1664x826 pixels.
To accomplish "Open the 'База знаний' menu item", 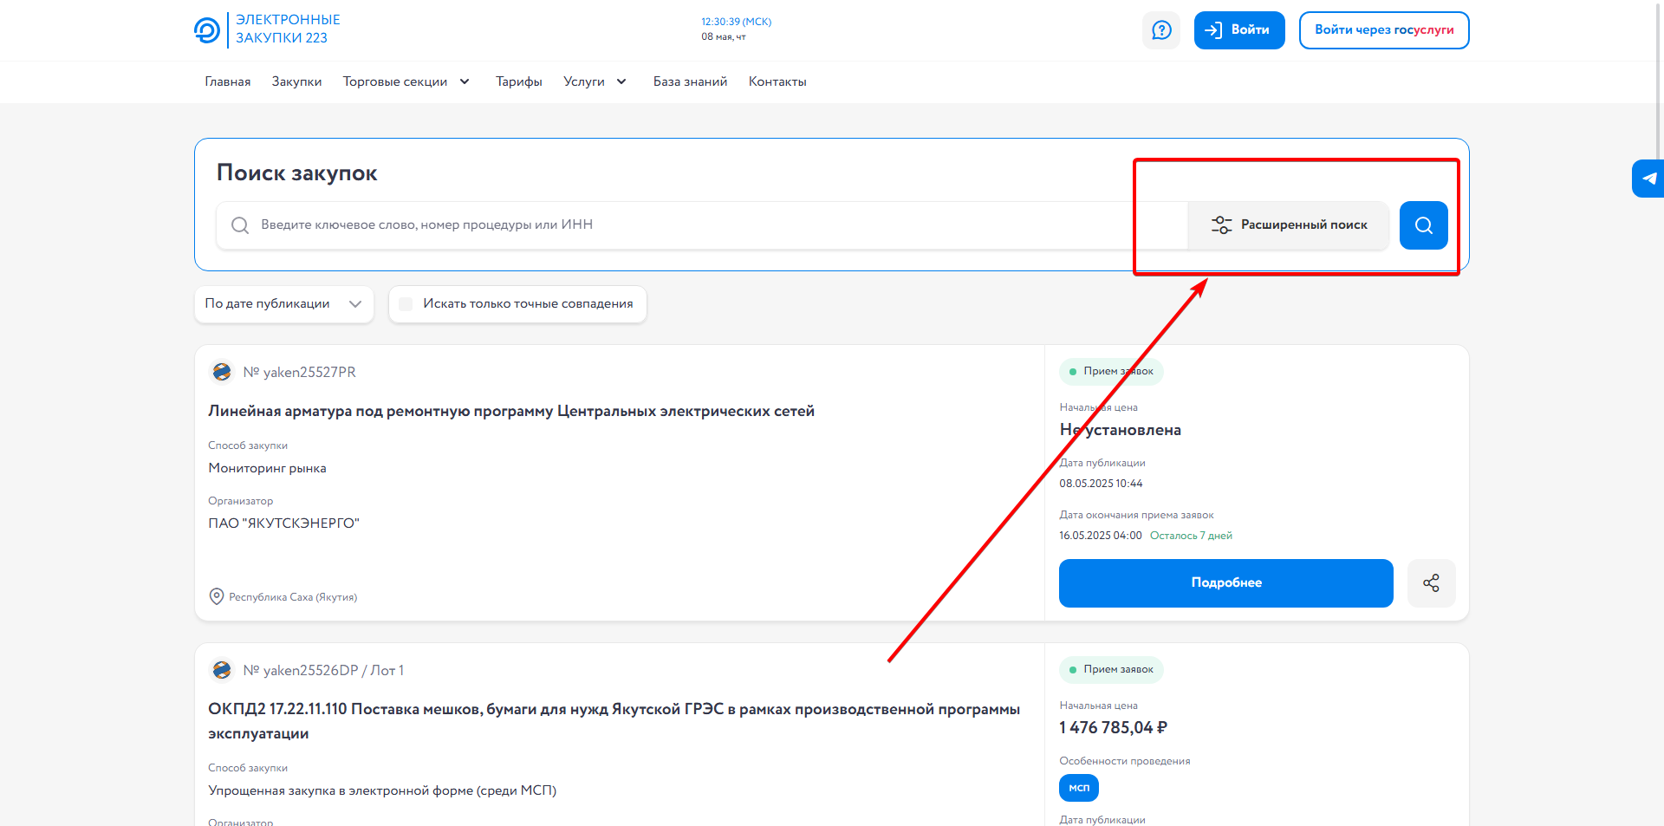I will click(690, 81).
